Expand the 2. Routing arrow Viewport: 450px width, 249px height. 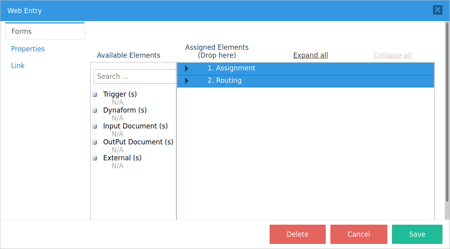(x=187, y=81)
